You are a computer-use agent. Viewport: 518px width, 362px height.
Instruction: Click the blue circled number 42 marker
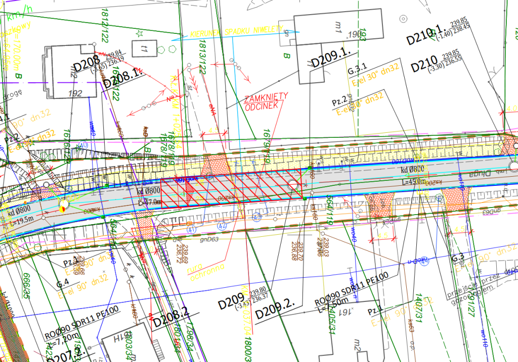[x=221, y=226]
